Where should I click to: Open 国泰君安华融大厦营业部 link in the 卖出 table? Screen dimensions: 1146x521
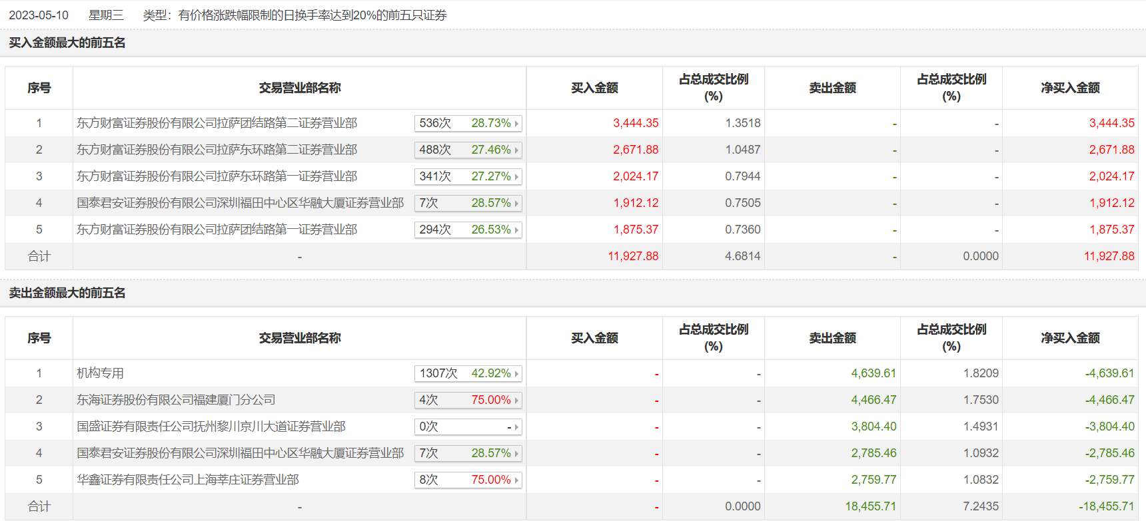[241, 453]
